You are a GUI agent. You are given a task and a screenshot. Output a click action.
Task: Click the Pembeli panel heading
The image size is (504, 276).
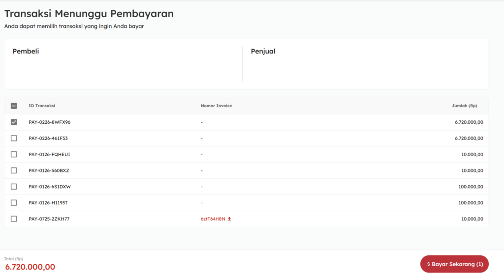coord(26,51)
